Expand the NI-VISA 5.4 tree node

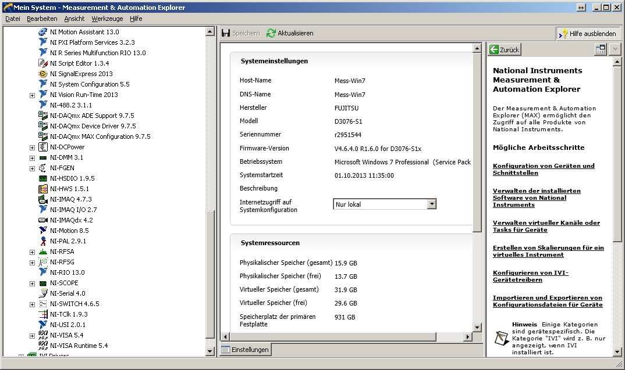tap(32, 336)
